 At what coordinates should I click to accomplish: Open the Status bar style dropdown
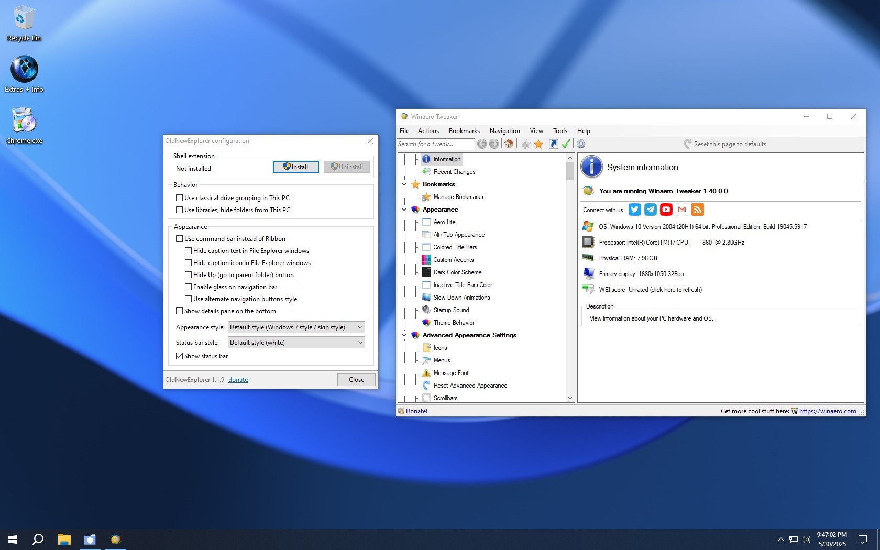pos(296,343)
